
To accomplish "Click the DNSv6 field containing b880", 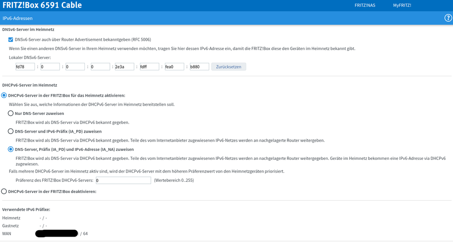I will tap(199, 67).
